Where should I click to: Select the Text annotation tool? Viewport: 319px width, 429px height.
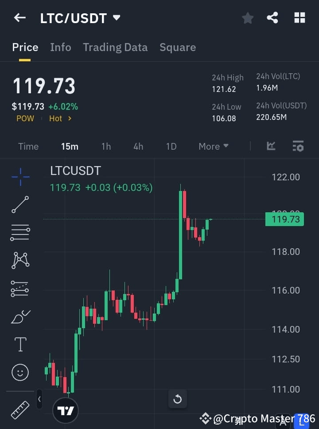tap(20, 344)
